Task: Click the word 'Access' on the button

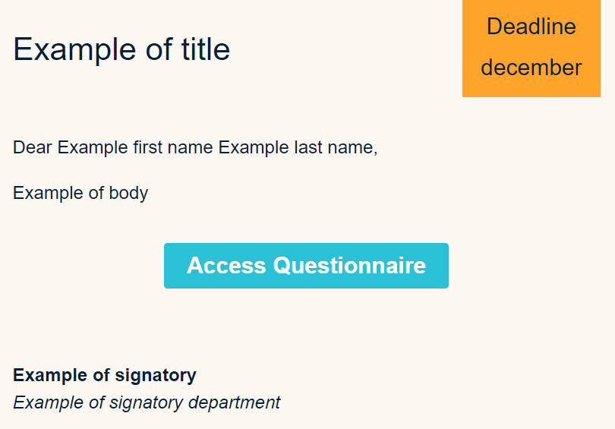Action: point(226,266)
